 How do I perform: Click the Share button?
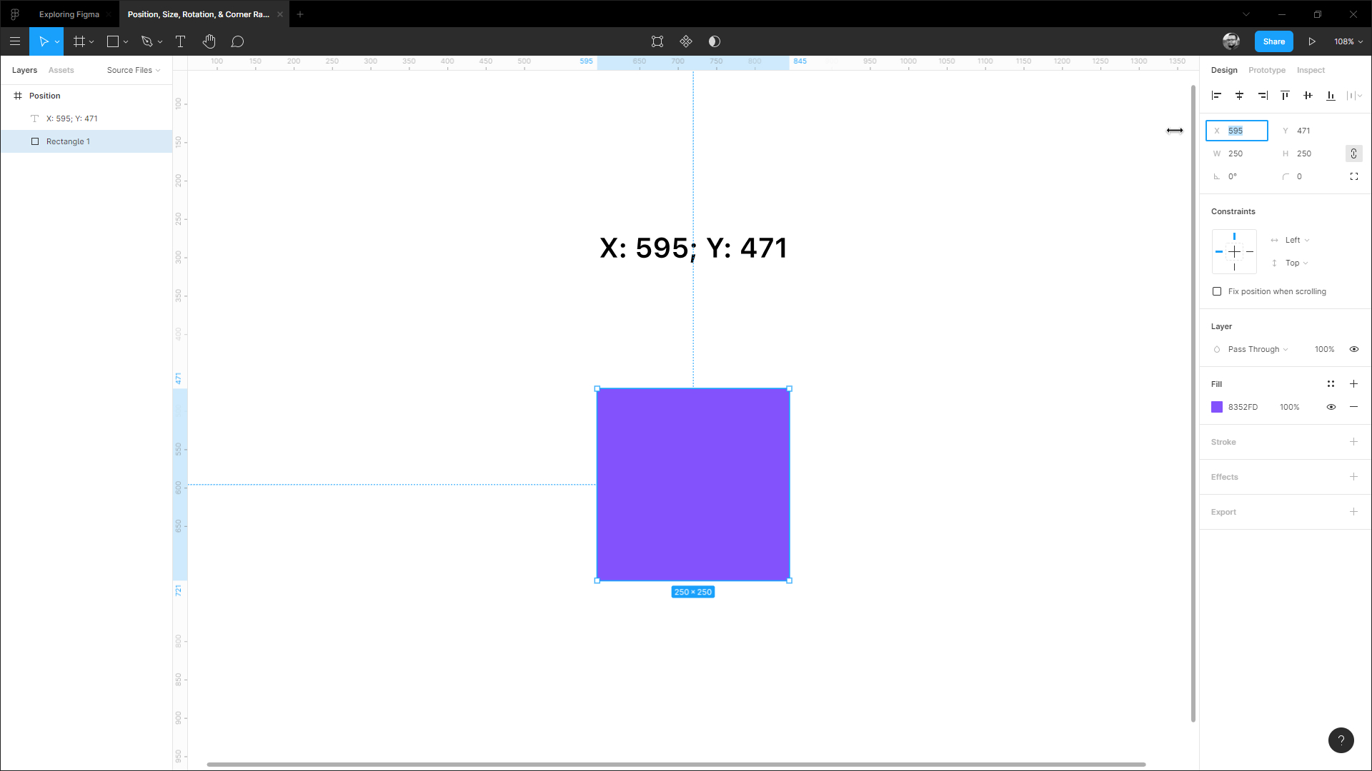(1273, 41)
